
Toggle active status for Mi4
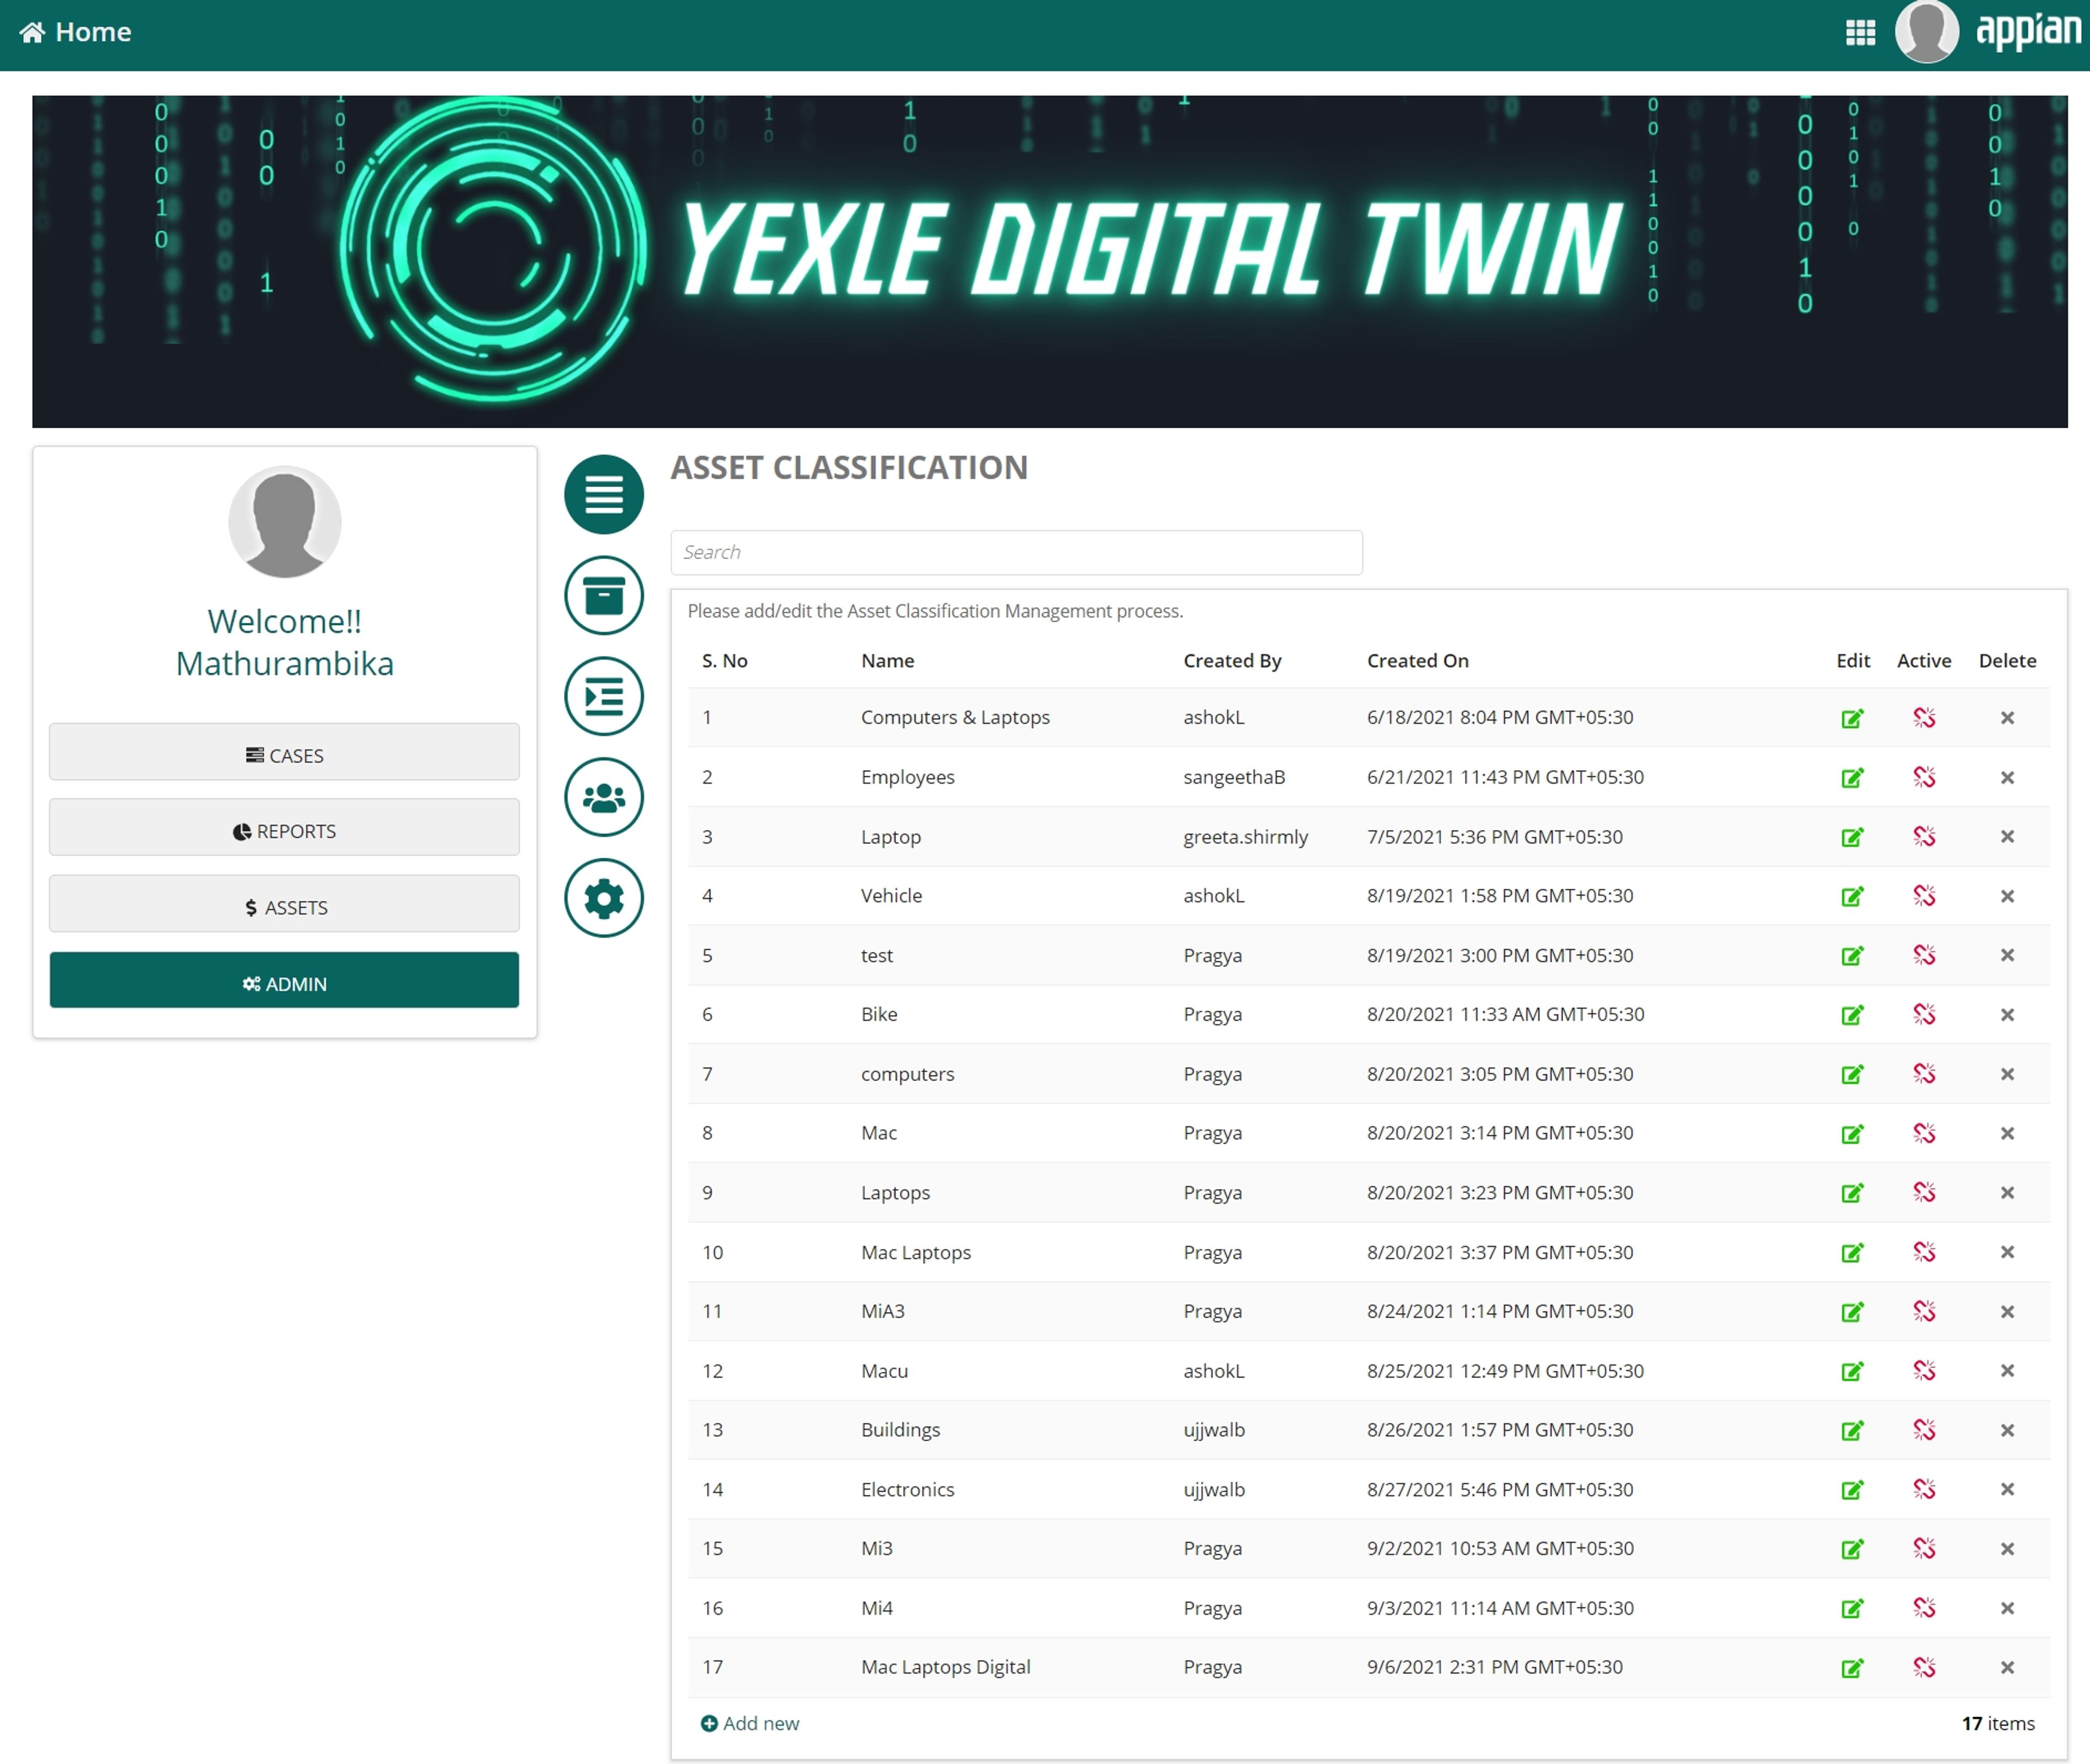point(1924,1608)
